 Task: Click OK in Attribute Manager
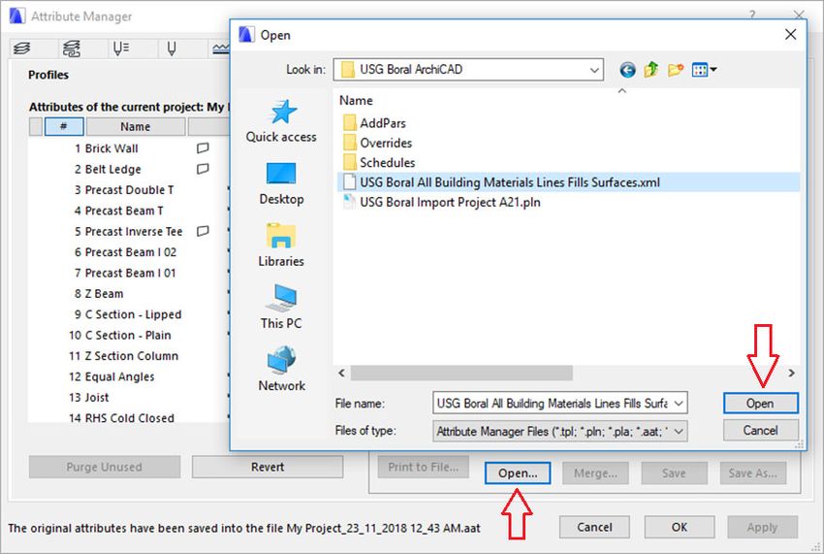coord(679,527)
